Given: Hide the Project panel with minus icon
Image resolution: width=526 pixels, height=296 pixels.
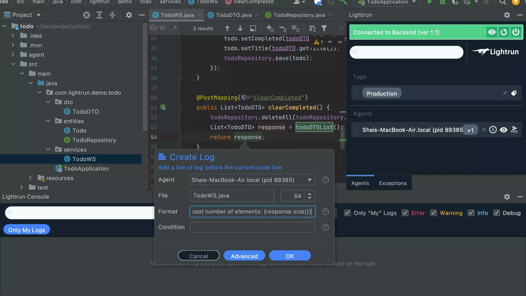Looking at the screenshot, I should 142,15.
